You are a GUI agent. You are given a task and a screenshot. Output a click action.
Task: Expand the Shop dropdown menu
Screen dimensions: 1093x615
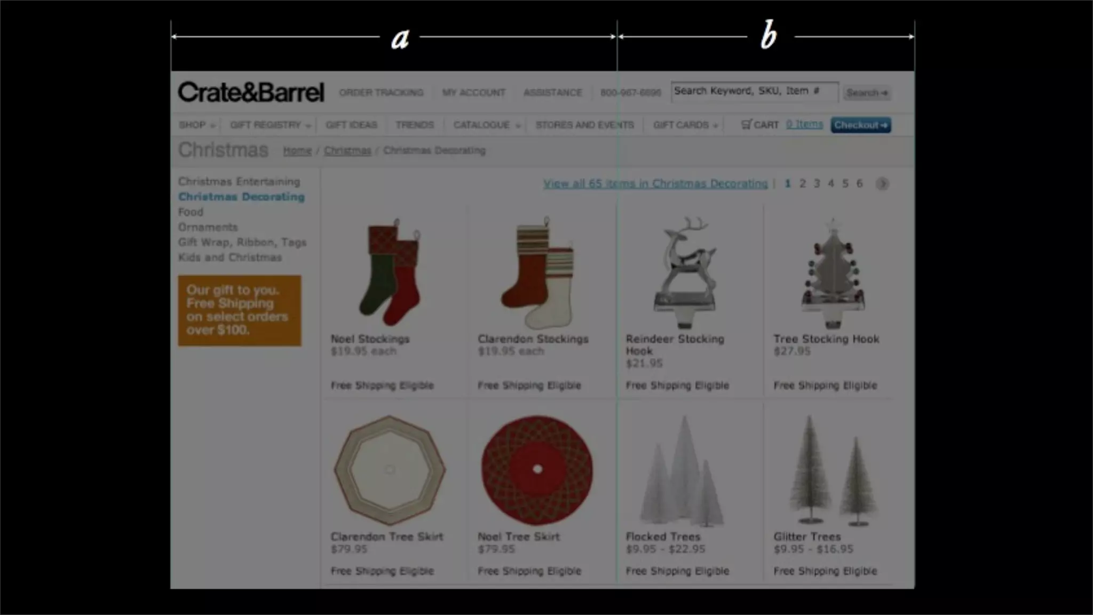[197, 125]
